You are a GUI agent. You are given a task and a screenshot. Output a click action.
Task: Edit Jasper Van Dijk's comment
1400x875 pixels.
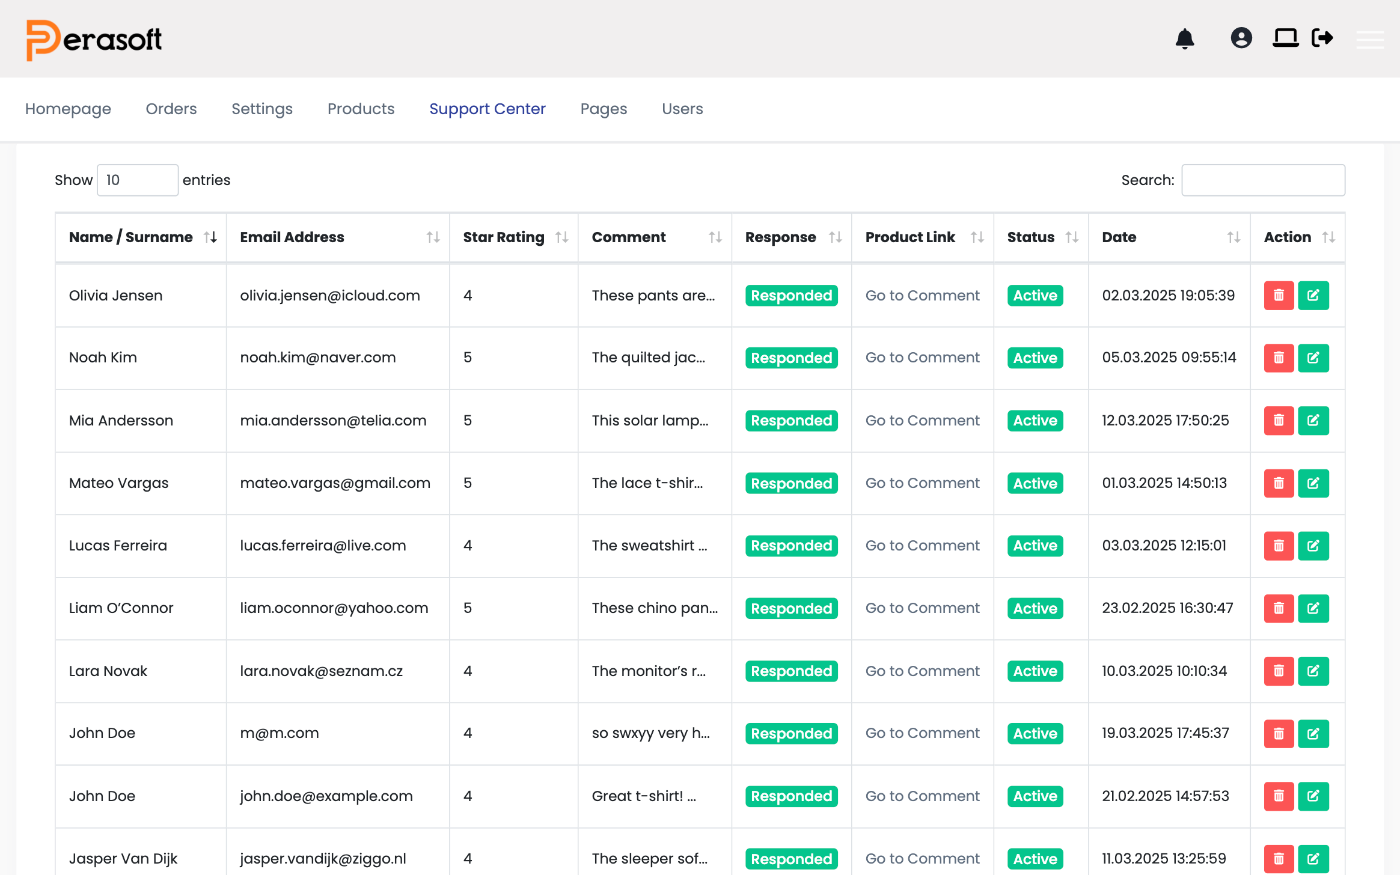coord(1313,859)
